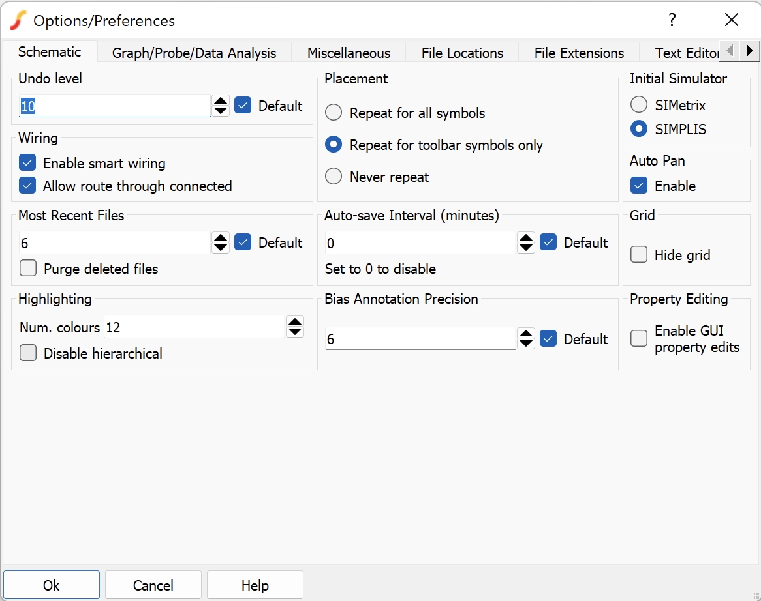Enable GUI property edits checkbox
761x601 pixels.
(x=639, y=338)
